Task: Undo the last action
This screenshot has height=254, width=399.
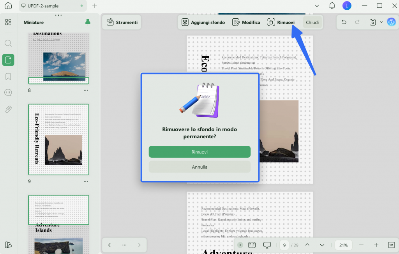Action: click(x=344, y=22)
